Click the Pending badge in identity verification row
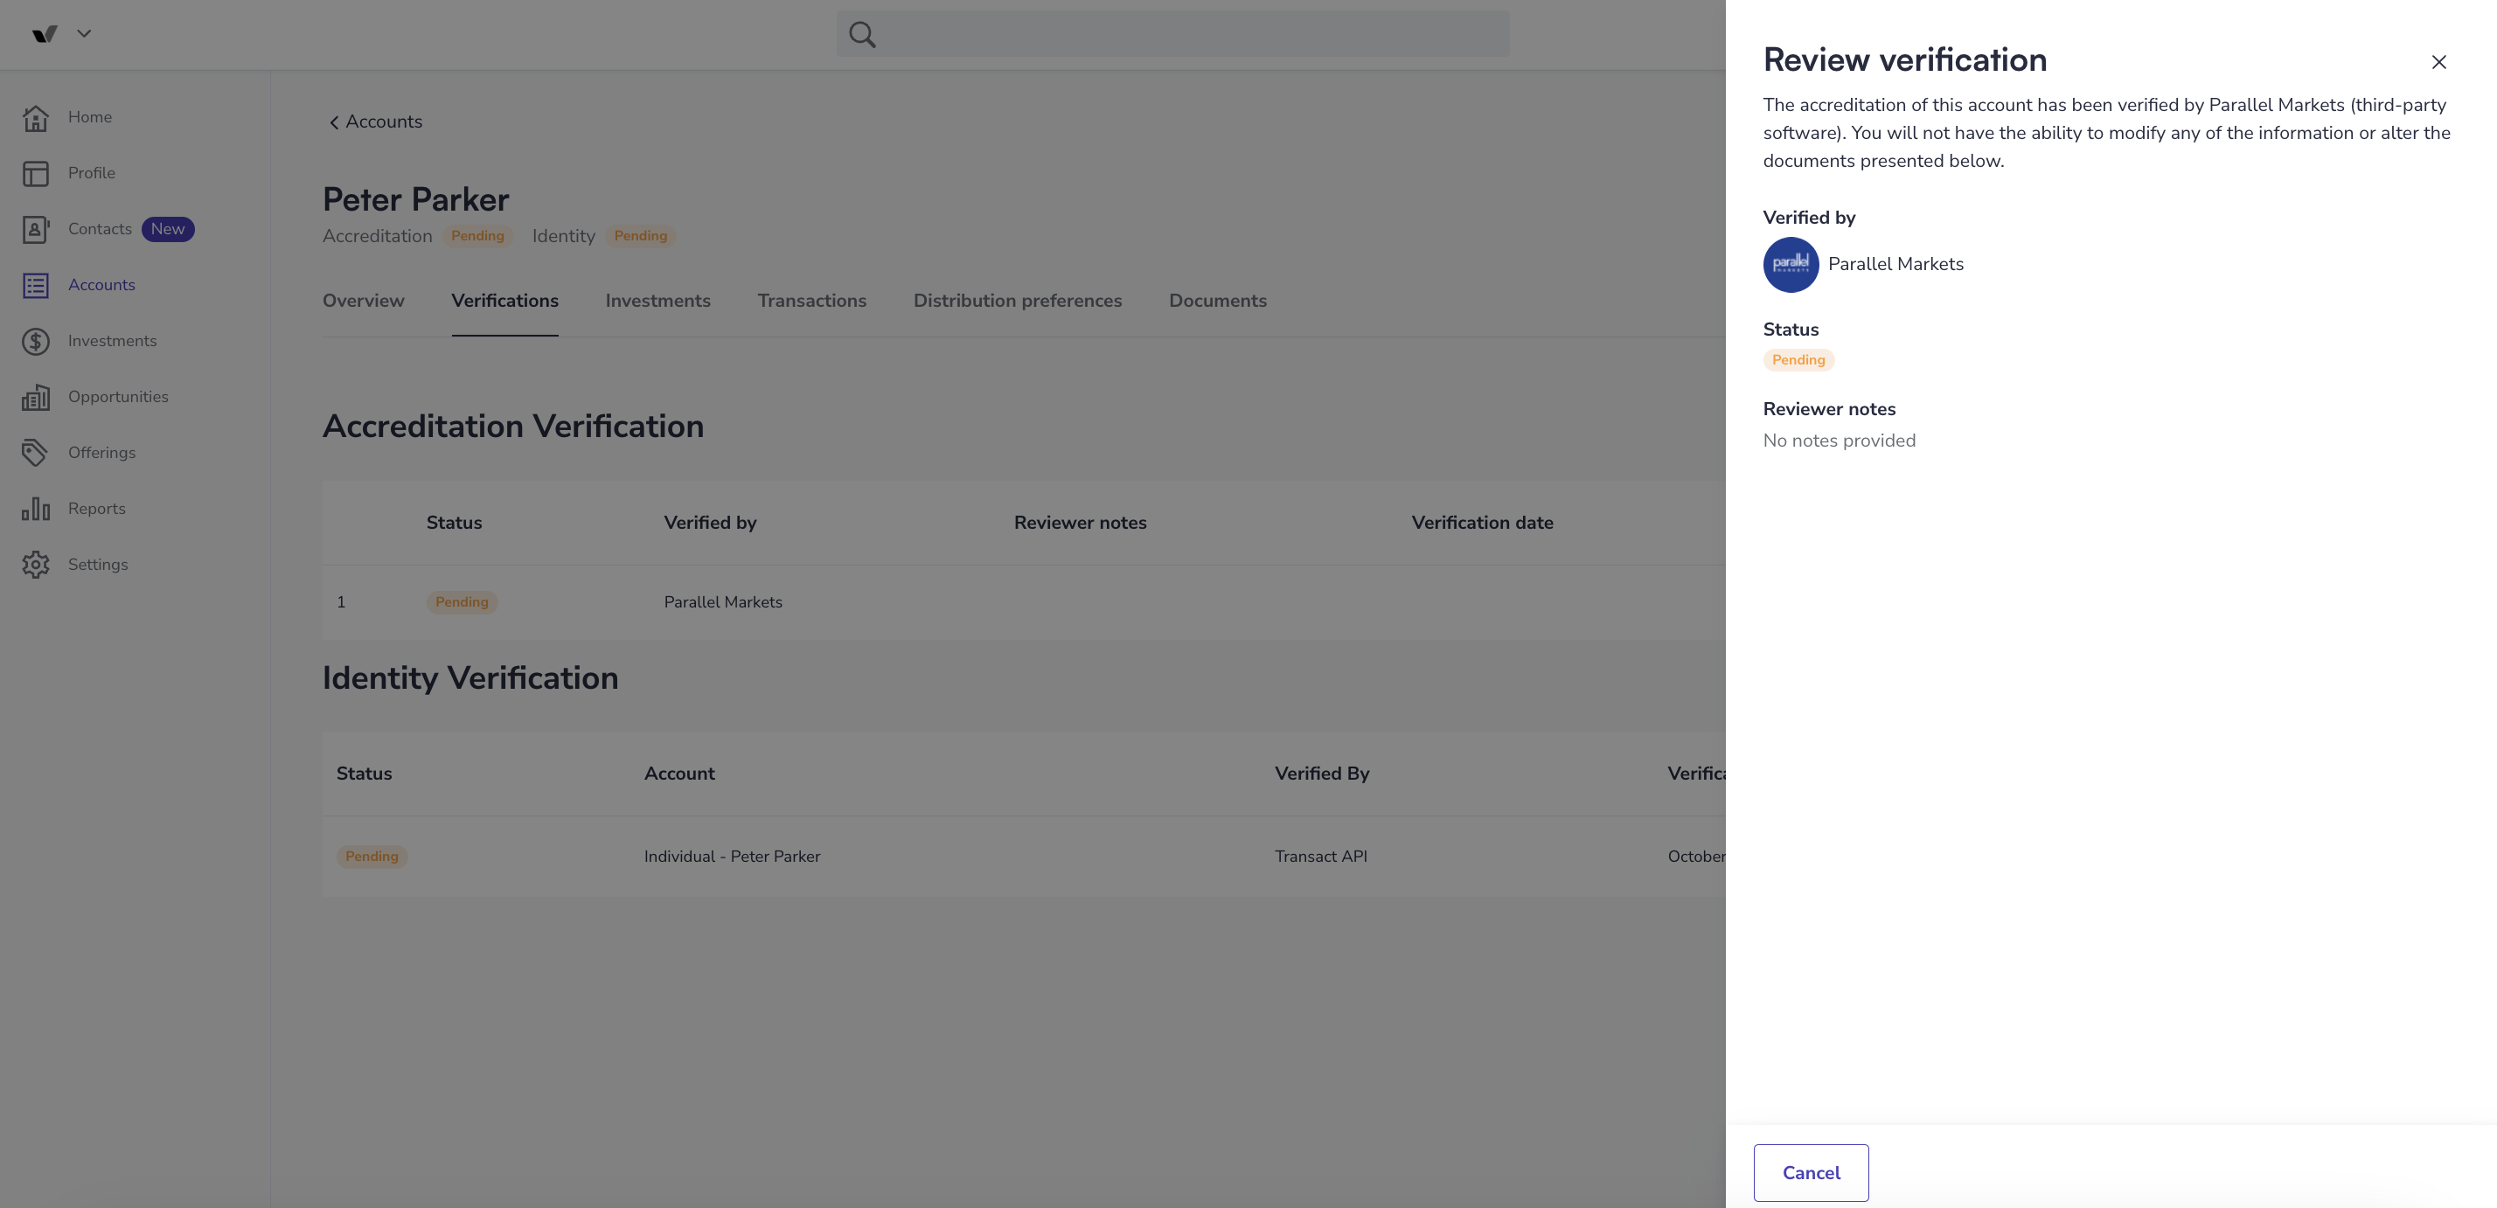The height and width of the screenshot is (1208, 2497). [x=372, y=857]
